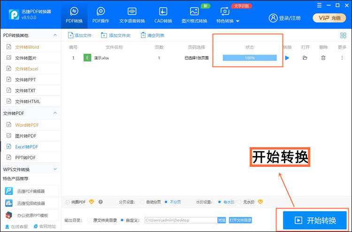Viewport: 352px width, 232px height.
Task: Select 图片转PDF in sidebar
Action: click(31, 136)
